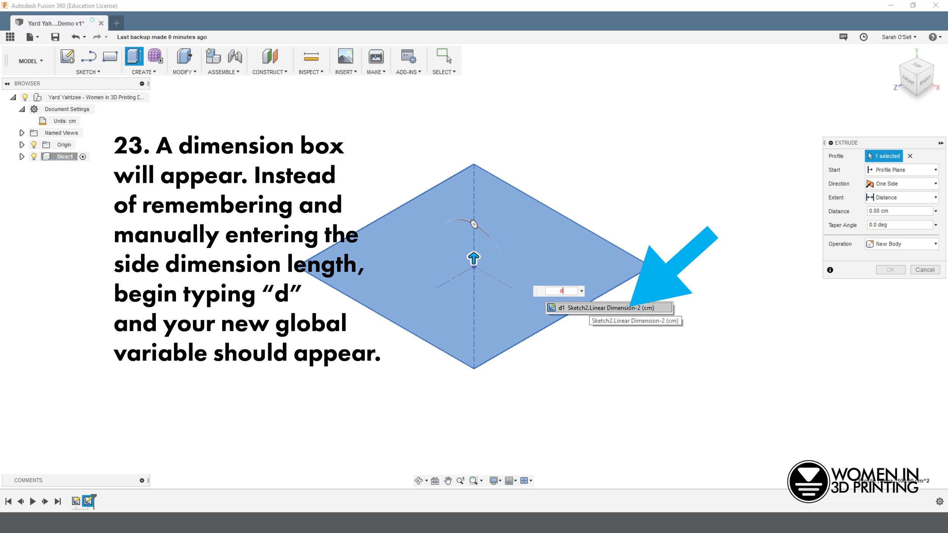Open the Look At navigation icon
This screenshot has width=948, height=533.
coord(435,481)
